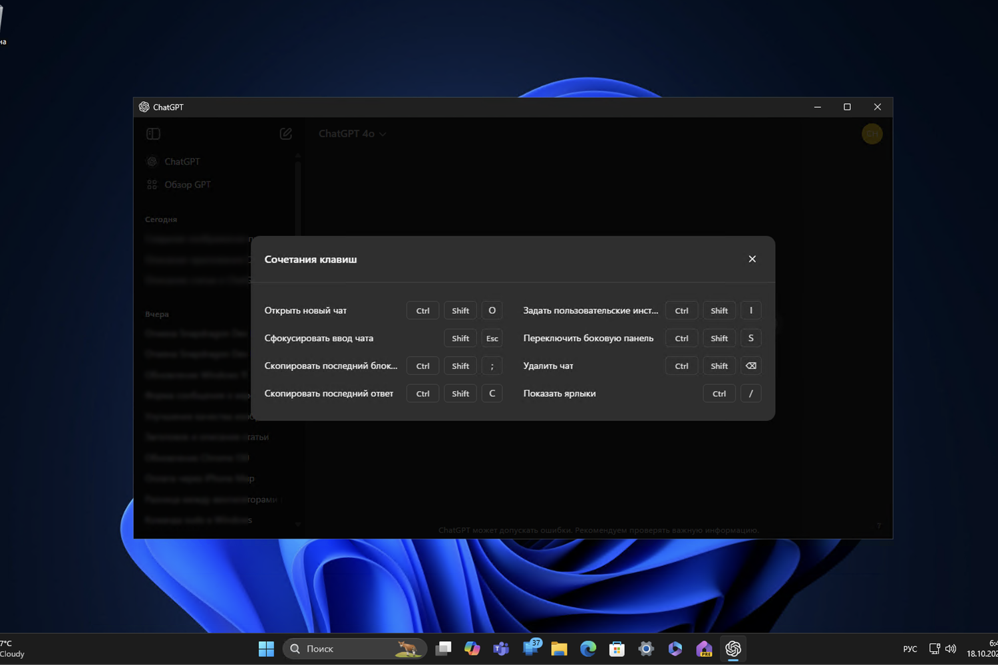Click the "C" key cap
Viewport: 998px width, 665px height.
point(492,394)
